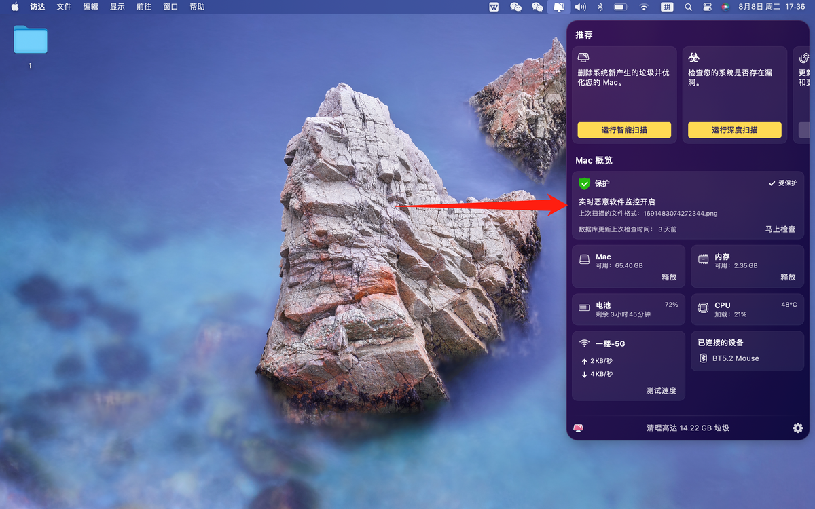Open the Wi-Fi menu bar icon
Viewport: 815px width, 509px height.
[644, 7]
